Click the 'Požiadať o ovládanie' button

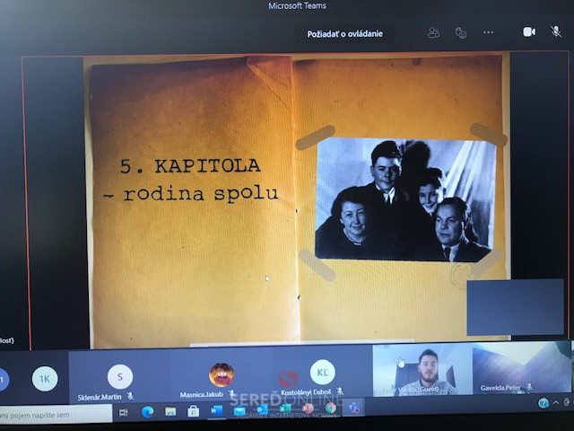(x=345, y=33)
